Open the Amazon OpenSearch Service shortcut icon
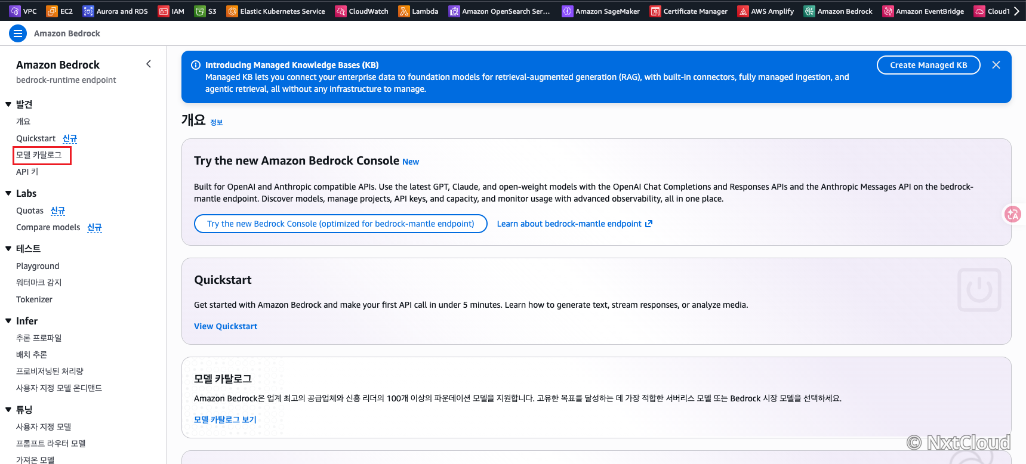The width and height of the screenshot is (1026, 464). click(454, 11)
